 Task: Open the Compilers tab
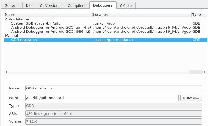(77, 5)
